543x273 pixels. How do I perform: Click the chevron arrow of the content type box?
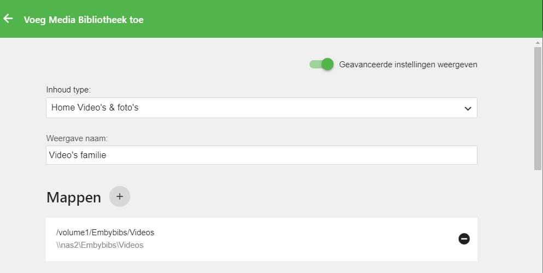[468, 108]
